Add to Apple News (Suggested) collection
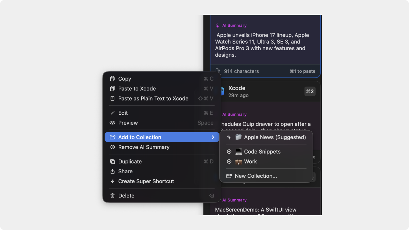This screenshot has height=230, width=409. [266, 137]
